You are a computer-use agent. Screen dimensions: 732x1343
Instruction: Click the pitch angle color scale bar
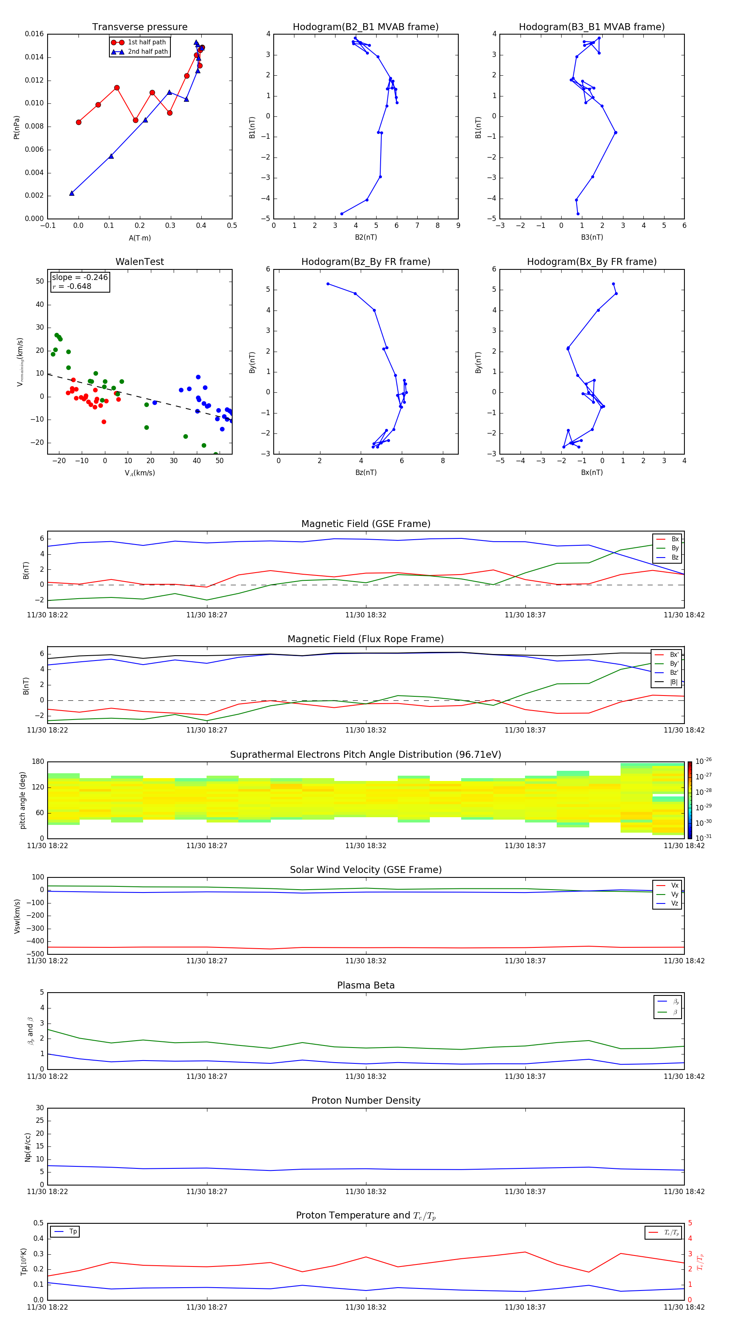[689, 800]
